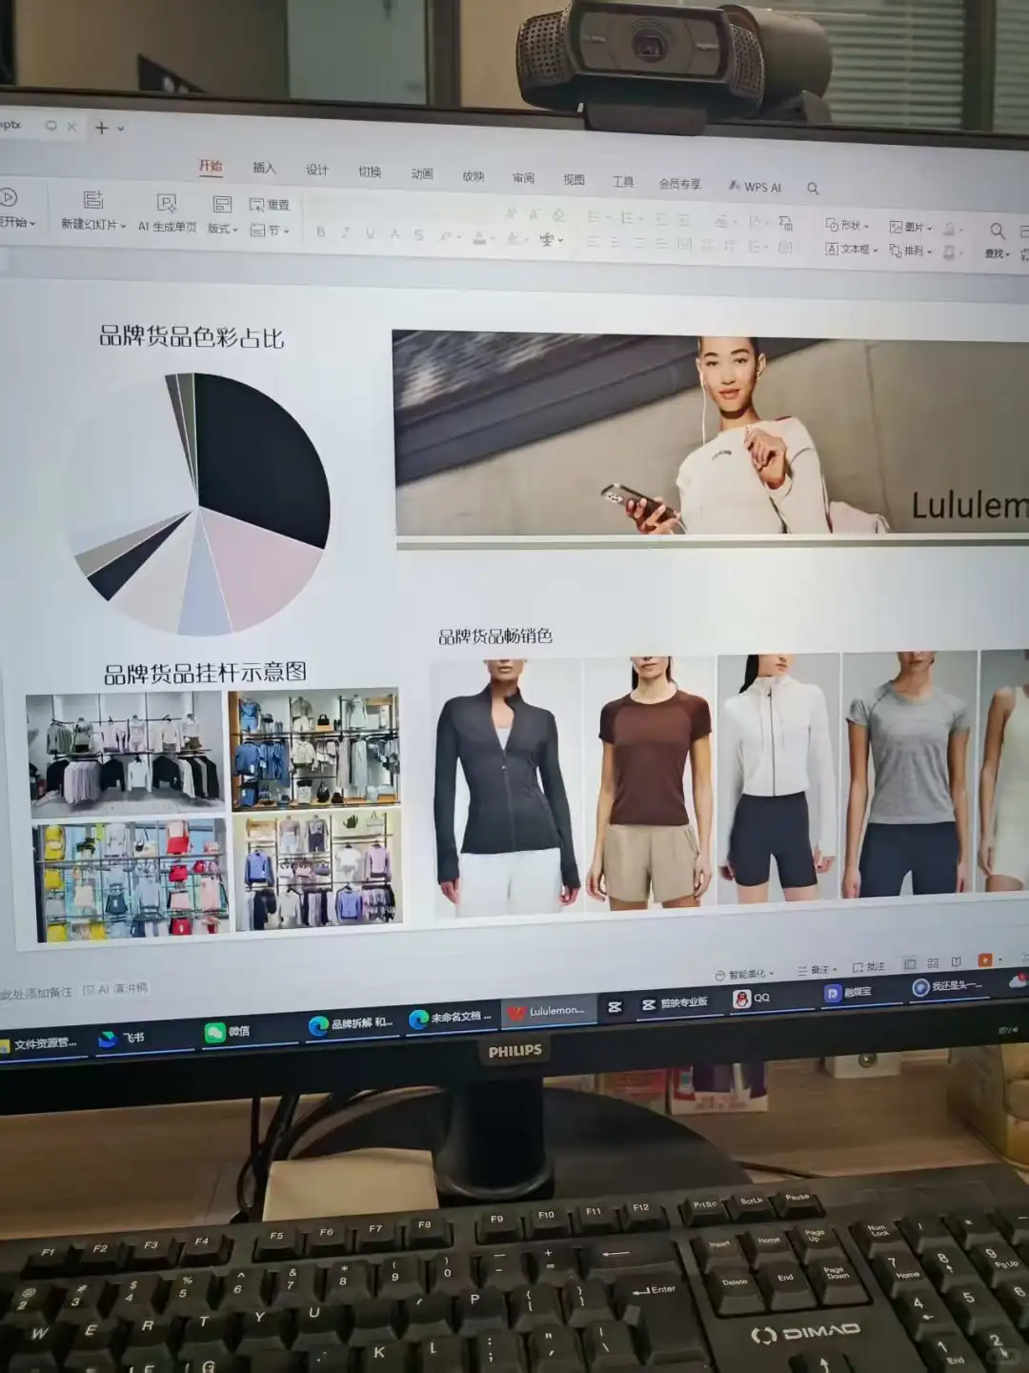Click the 新建幻灯片 new slide icon
The width and height of the screenshot is (1029, 1373).
pyautogui.click(x=93, y=200)
